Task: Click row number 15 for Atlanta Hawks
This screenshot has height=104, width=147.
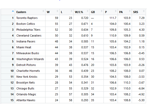Action: pos(12,100)
